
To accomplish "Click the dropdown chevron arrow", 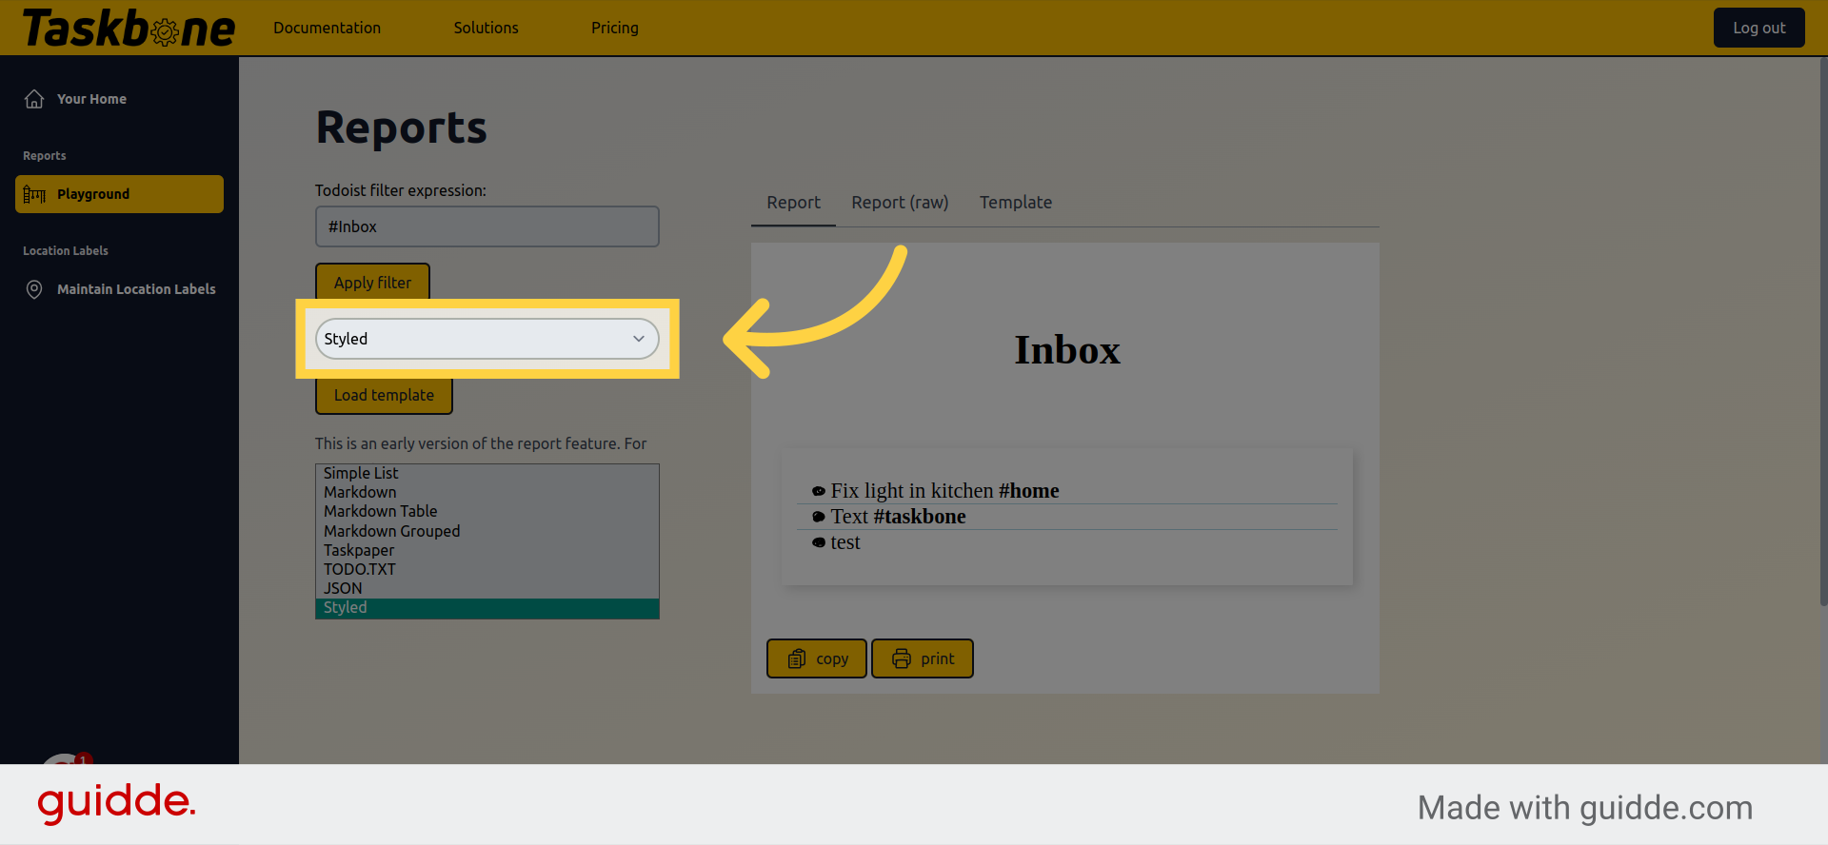I will 639,339.
